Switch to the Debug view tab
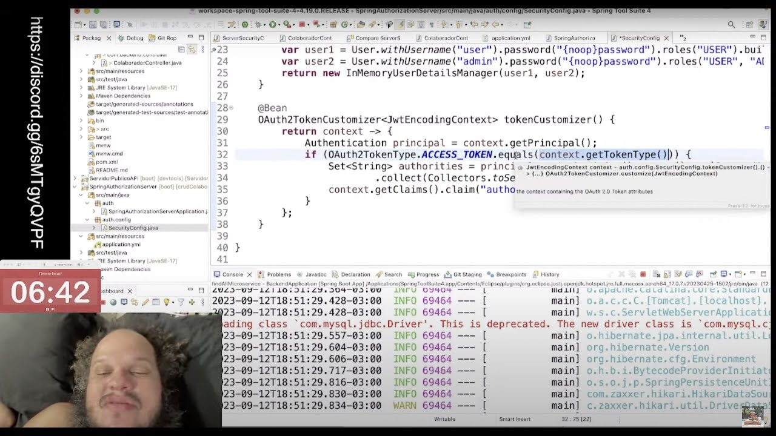 pos(130,38)
